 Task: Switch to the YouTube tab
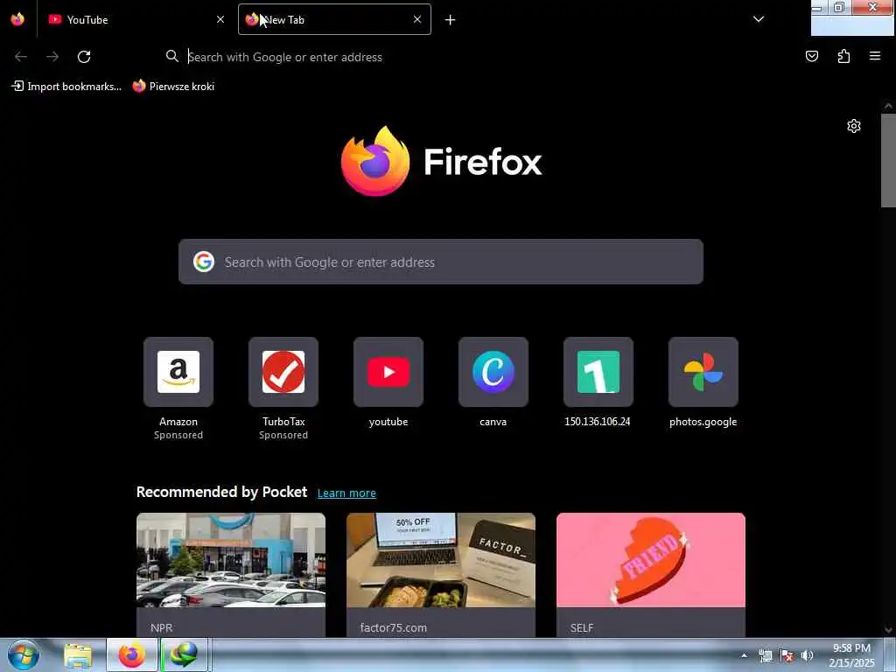(134, 19)
